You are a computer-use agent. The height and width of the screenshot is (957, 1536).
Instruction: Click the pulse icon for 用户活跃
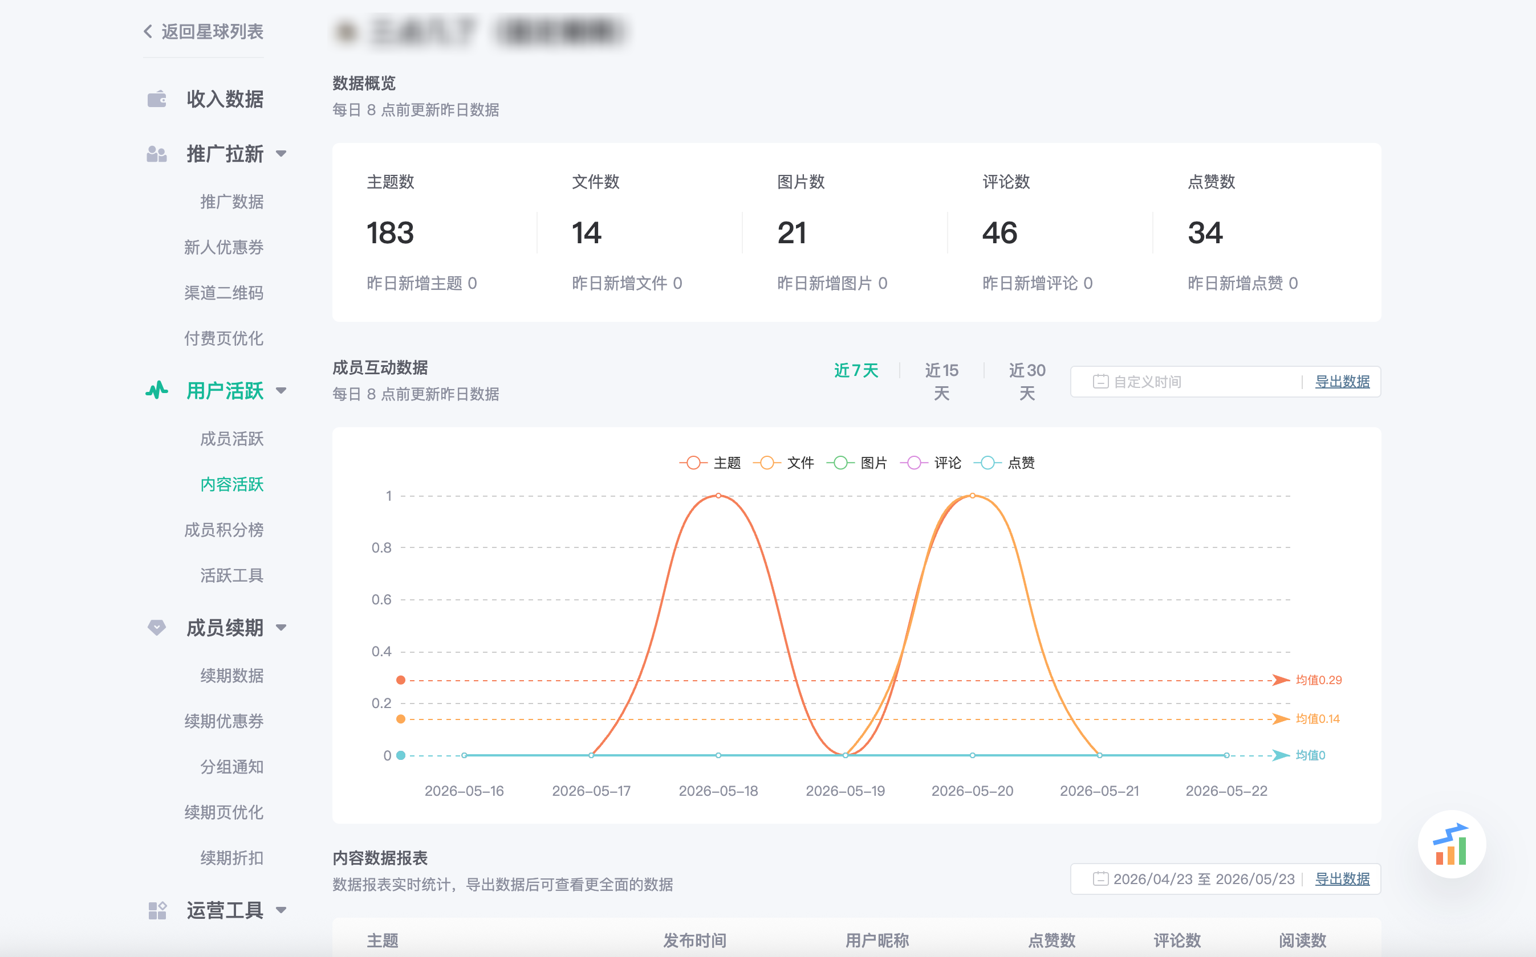pyautogui.click(x=157, y=391)
